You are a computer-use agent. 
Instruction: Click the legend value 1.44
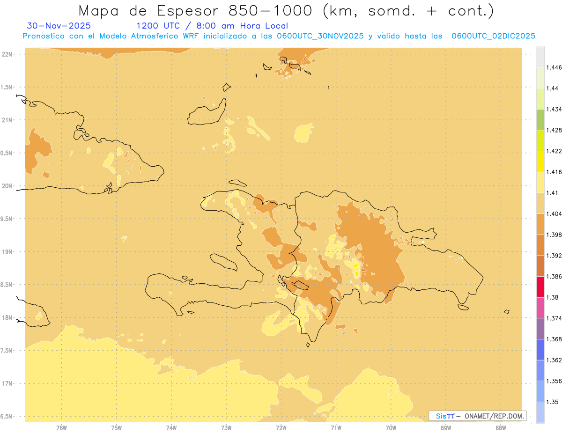[x=552, y=88]
